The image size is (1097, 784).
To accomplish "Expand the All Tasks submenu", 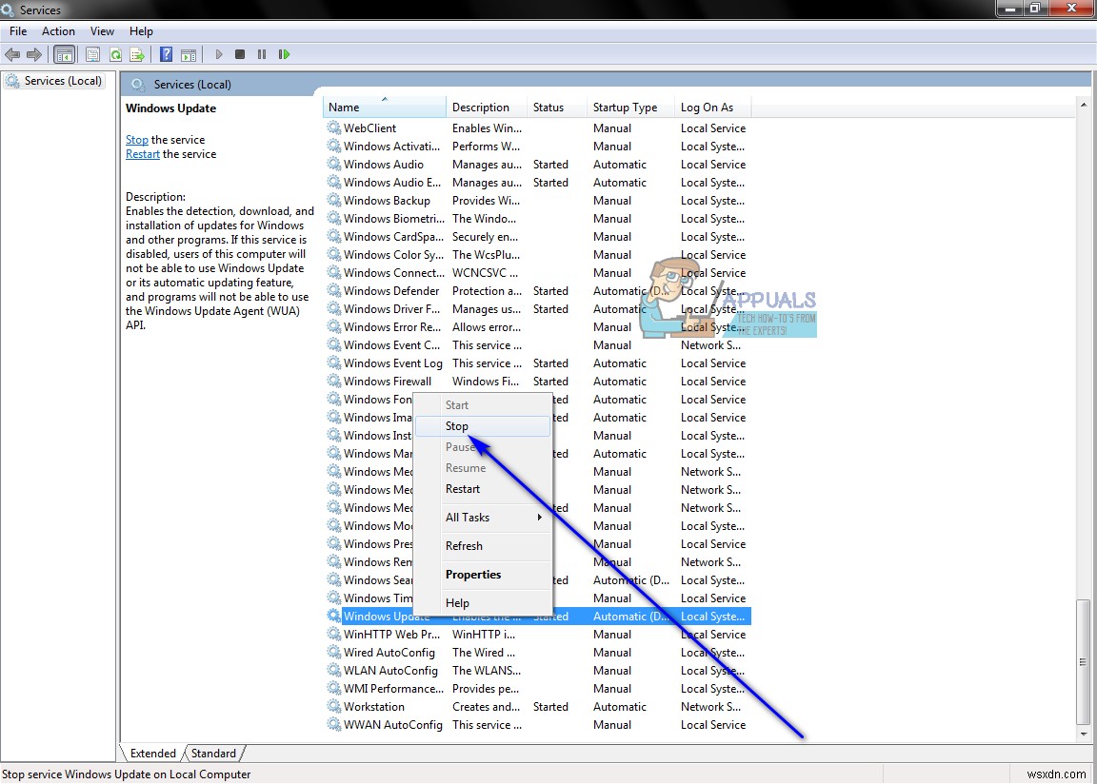I will [469, 518].
